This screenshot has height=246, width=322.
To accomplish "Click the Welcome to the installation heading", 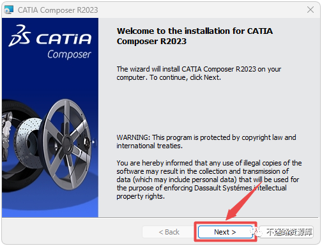I will [195, 36].
